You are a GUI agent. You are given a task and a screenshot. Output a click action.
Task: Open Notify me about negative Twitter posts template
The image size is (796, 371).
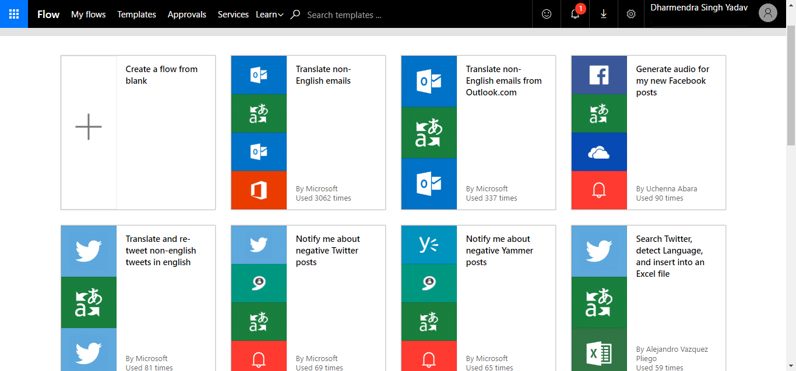(x=308, y=298)
